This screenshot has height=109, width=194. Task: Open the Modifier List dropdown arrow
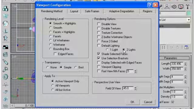[189, 20]
